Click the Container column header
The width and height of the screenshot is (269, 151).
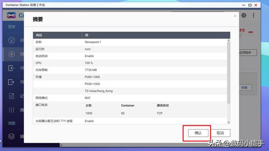click(x=128, y=105)
